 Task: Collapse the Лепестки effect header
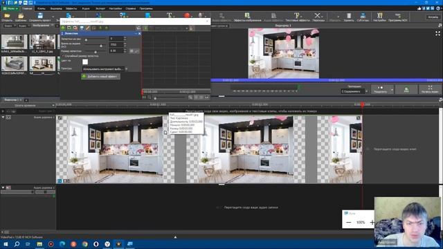tap(136, 34)
